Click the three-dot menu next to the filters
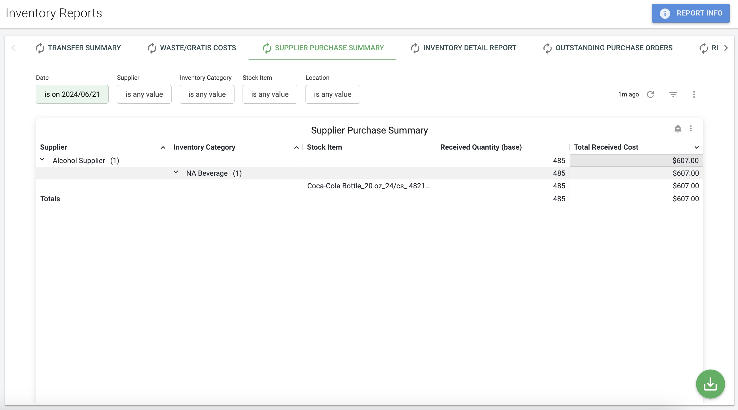The image size is (738, 410). pos(694,94)
